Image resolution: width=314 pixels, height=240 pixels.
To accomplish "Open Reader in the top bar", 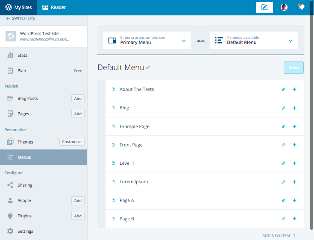I will [54, 7].
